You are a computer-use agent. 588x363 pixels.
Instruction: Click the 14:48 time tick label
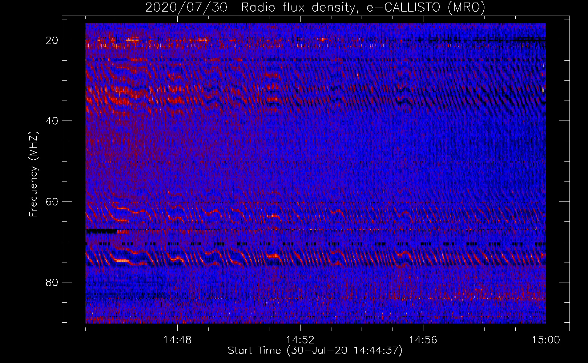(x=177, y=340)
